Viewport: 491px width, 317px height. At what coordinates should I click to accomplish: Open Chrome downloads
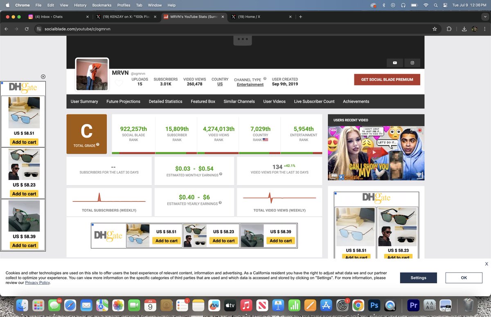click(x=464, y=29)
